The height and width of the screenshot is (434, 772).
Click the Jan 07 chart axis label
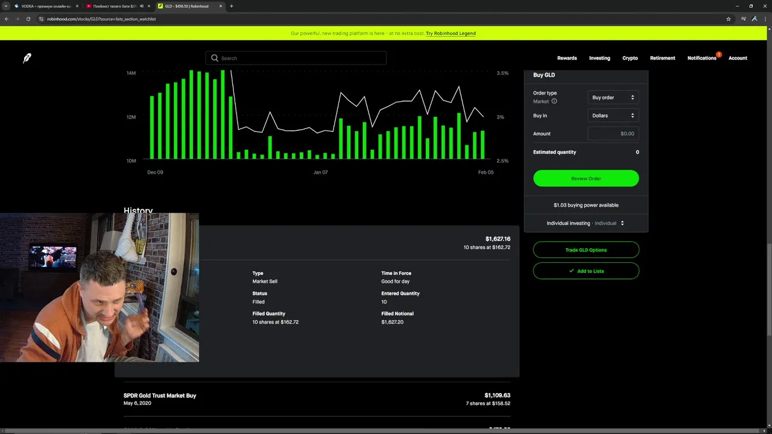pos(320,172)
